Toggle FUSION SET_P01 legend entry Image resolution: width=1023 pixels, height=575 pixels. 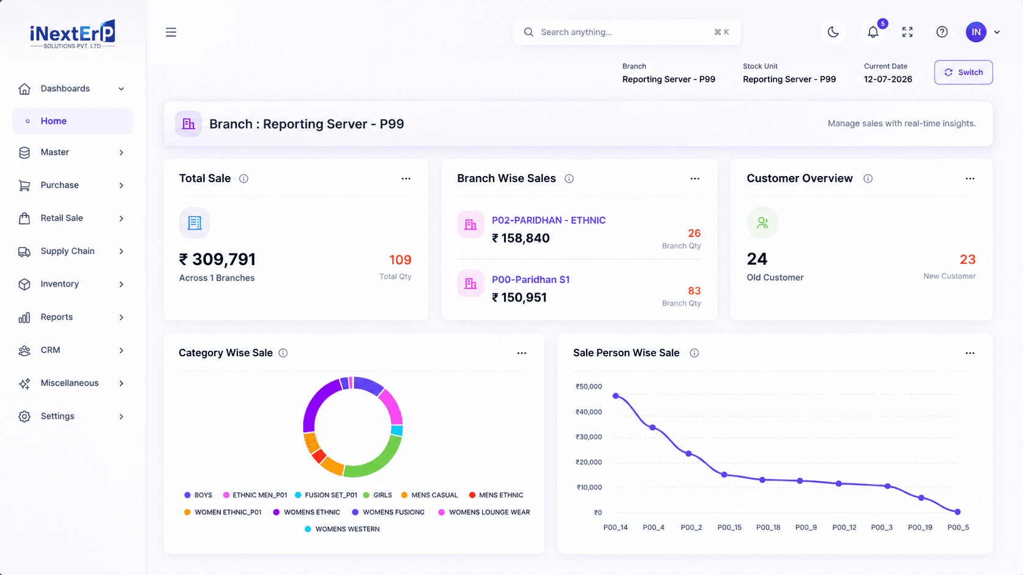click(x=326, y=495)
